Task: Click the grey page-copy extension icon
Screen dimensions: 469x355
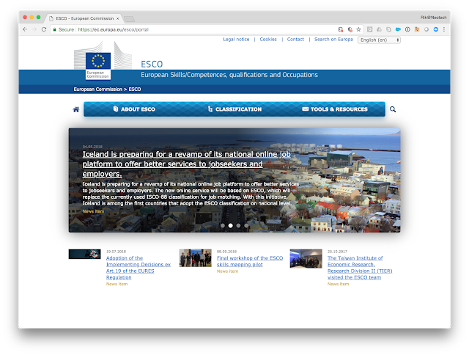Action: coord(388,29)
